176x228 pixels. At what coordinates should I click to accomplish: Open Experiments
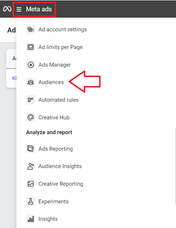pyautogui.click(x=53, y=202)
